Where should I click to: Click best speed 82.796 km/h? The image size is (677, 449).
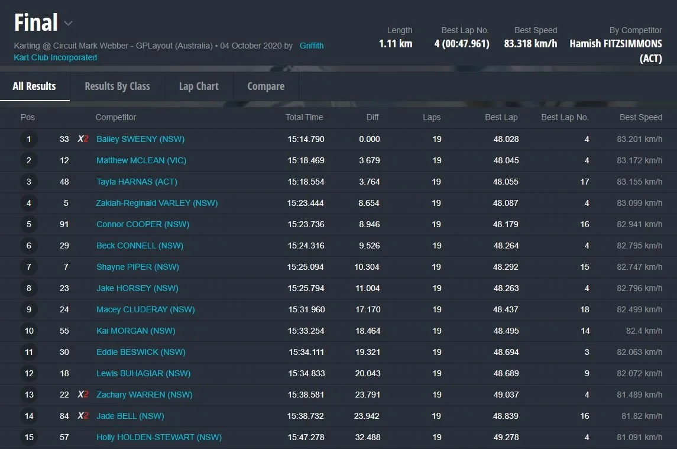(639, 288)
